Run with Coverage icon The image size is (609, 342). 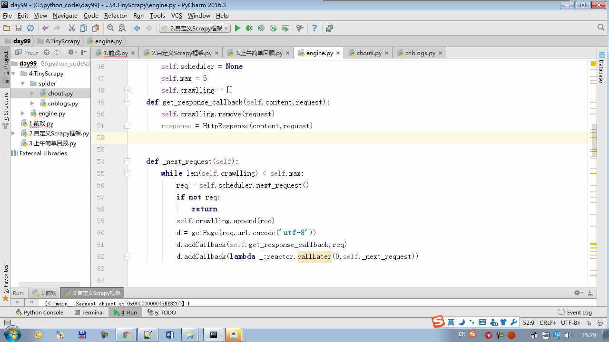(261, 28)
